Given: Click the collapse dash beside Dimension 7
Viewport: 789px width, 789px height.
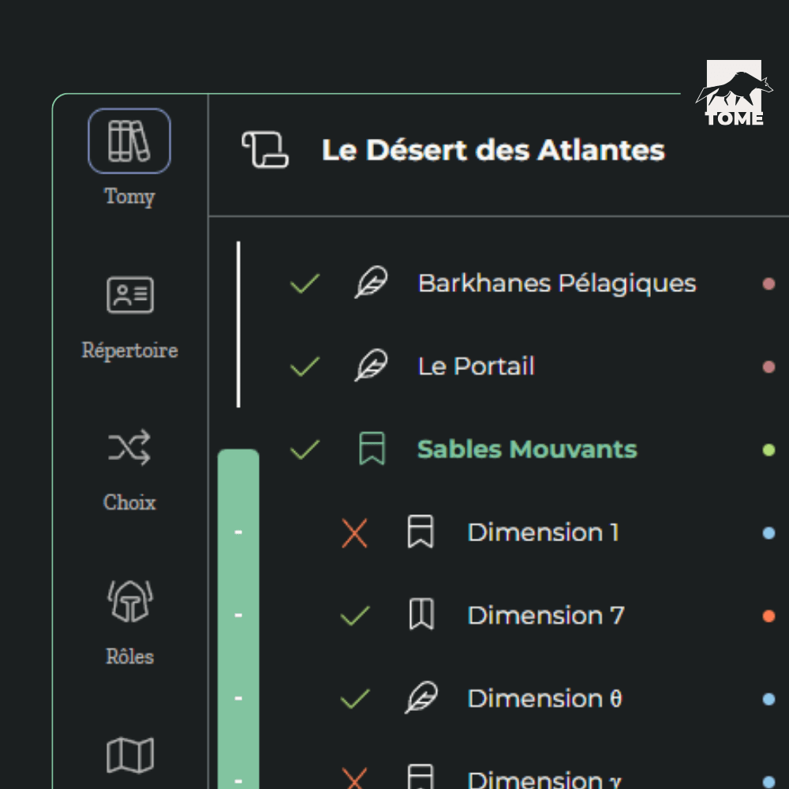Looking at the screenshot, I should [238, 615].
